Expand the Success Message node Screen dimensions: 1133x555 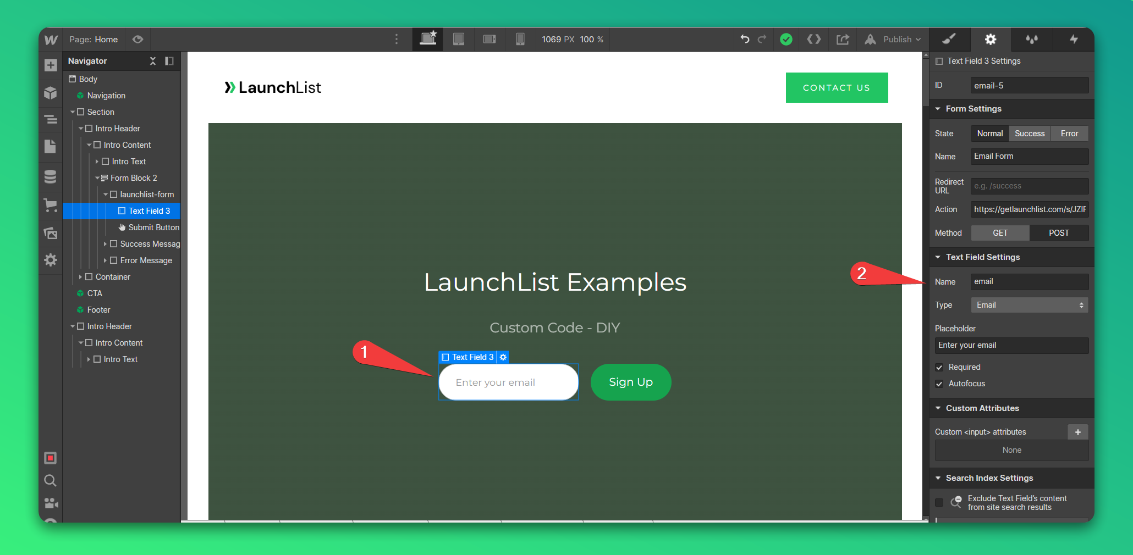tap(105, 244)
